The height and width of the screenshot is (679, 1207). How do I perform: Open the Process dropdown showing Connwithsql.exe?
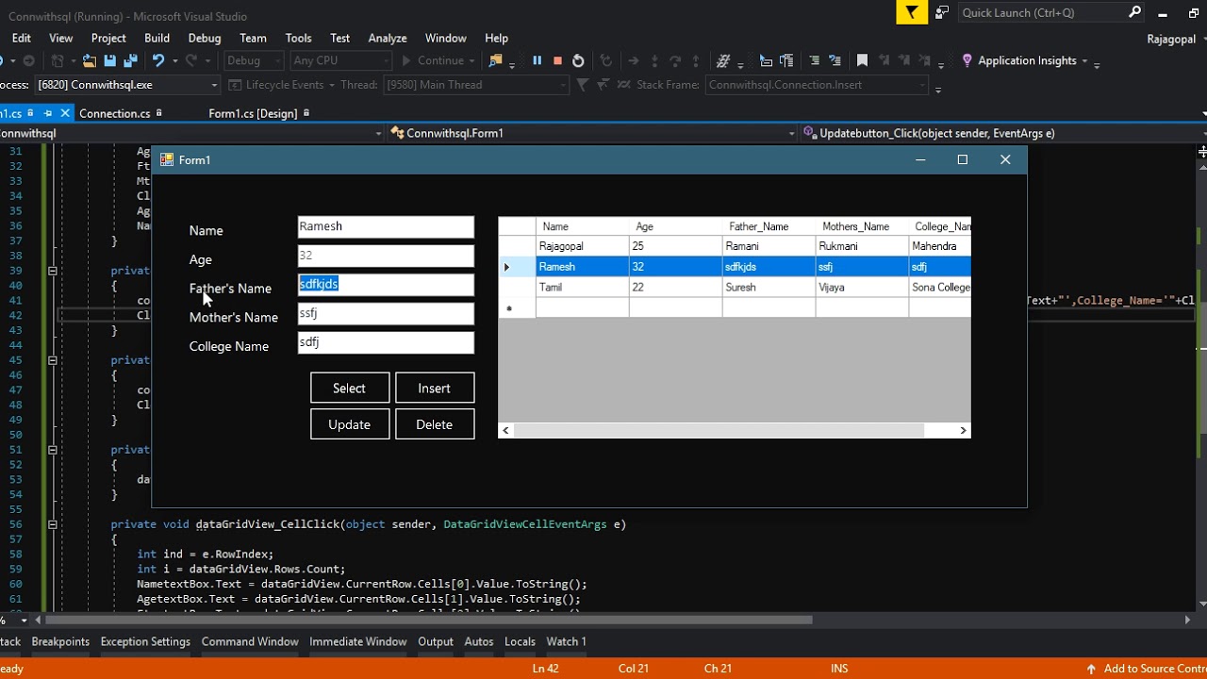coord(126,85)
